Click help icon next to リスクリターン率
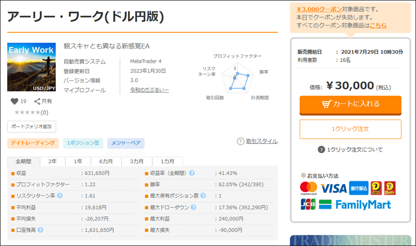Viewport: 416px width, 246px height. pyautogui.click(x=60, y=196)
